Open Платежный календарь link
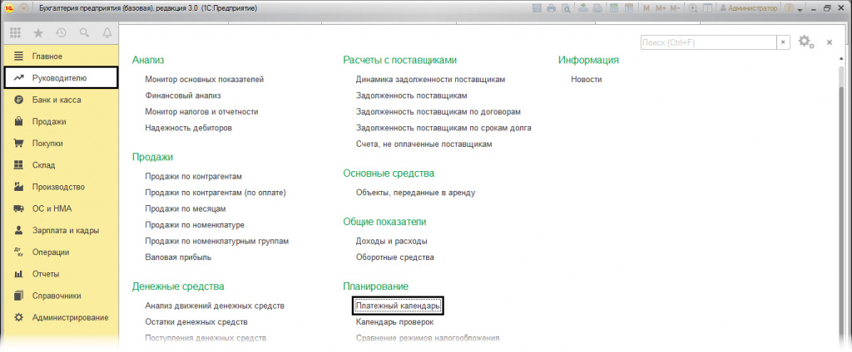Viewport: 852px width, 352px height. tap(398, 306)
